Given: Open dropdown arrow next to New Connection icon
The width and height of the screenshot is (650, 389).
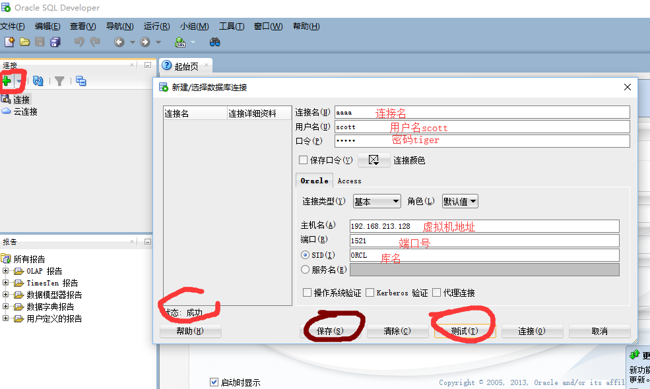Looking at the screenshot, I should point(18,81).
